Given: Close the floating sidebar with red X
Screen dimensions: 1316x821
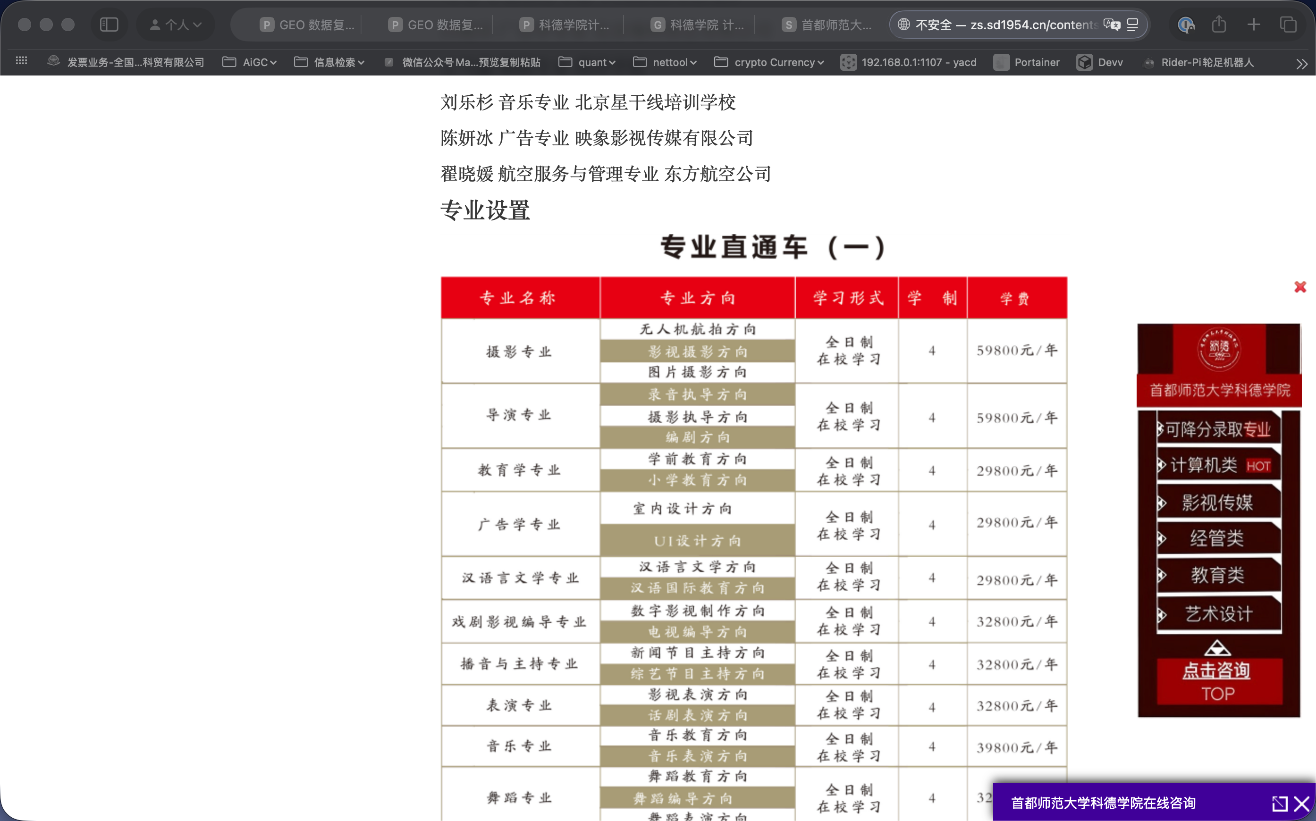Looking at the screenshot, I should coord(1299,287).
